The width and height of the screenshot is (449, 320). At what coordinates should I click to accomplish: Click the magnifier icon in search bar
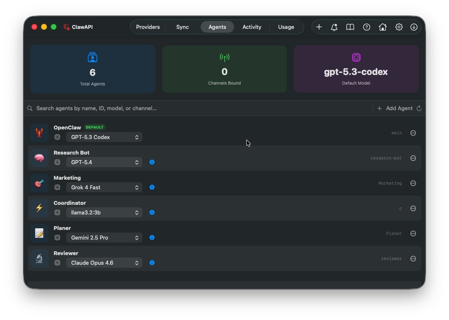pos(30,108)
